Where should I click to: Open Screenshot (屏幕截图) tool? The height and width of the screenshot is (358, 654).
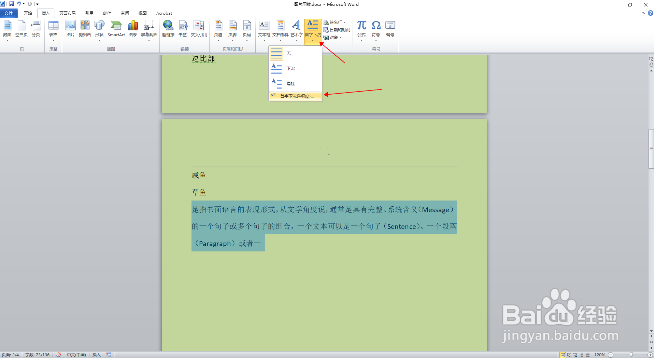(149, 31)
